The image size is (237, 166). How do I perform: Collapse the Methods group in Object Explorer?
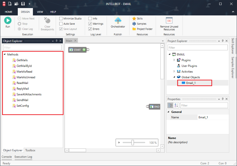point(5,55)
